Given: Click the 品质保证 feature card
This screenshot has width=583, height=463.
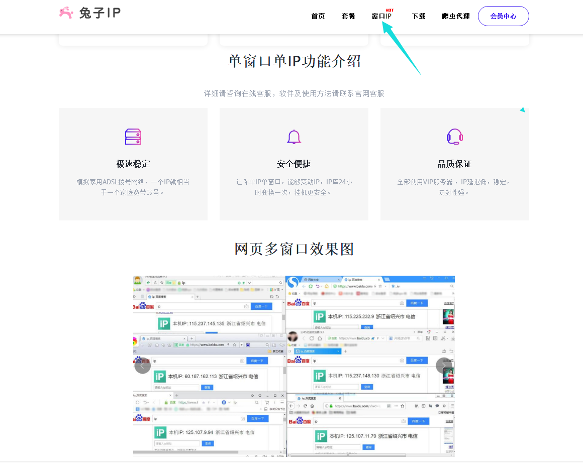Looking at the screenshot, I should click(x=454, y=163).
